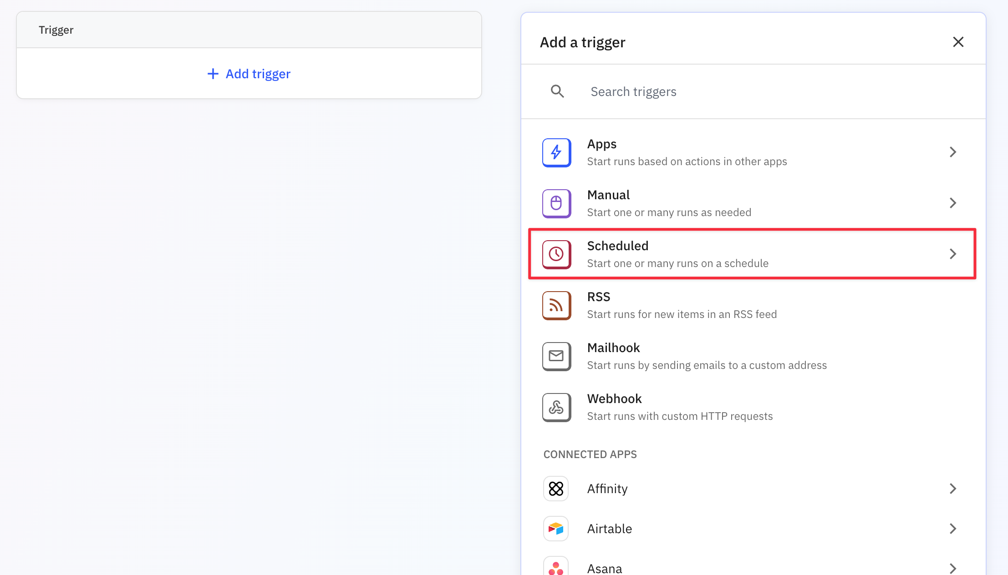Click the Scheduled clock icon
This screenshot has width=1008, height=575.
click(556, 254)
